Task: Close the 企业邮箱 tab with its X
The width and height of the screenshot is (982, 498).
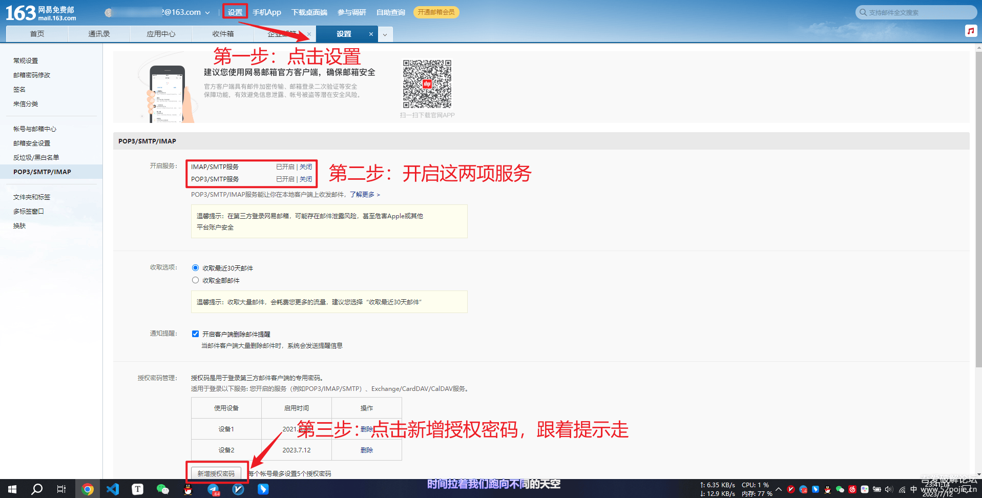Action: point(309,34)
